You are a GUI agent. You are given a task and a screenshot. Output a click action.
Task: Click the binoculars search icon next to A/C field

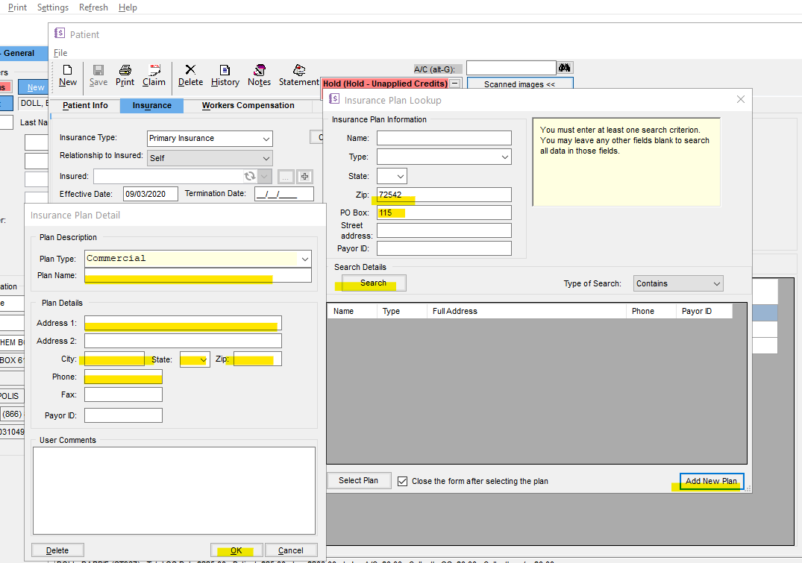pyautogui.click(x=565, y=68)
